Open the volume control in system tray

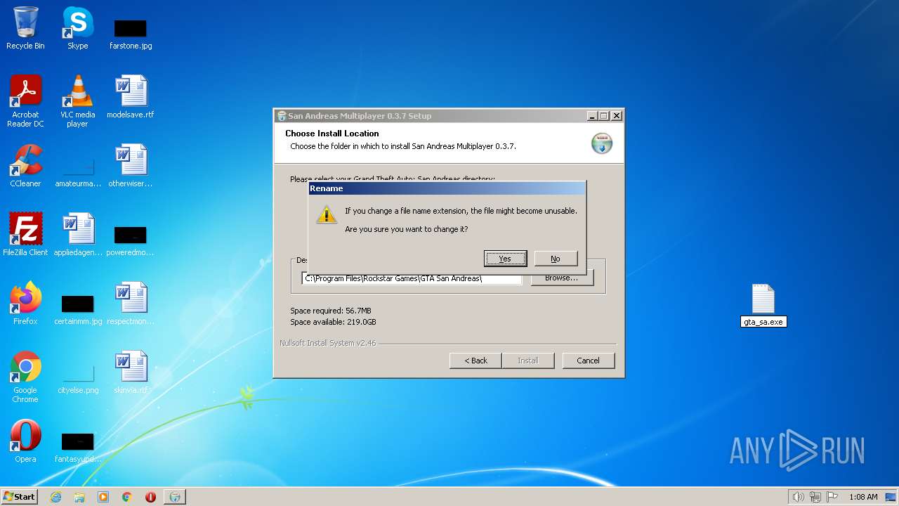pos(798,497)
